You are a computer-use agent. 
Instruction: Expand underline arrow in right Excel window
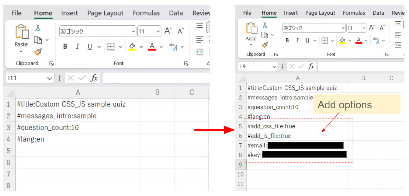(315, 41)
